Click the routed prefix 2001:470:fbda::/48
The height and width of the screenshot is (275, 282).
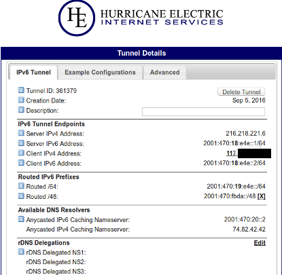coord(230,196)
